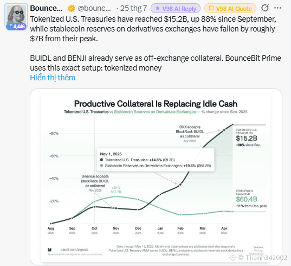The image size is (291, 266).
Task: Click the +80% y-axis label
Action: click(x=54, y=134)
